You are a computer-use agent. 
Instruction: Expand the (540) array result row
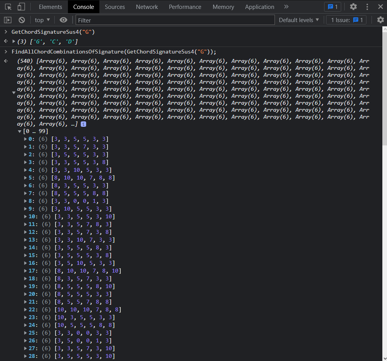click(14, 93)
